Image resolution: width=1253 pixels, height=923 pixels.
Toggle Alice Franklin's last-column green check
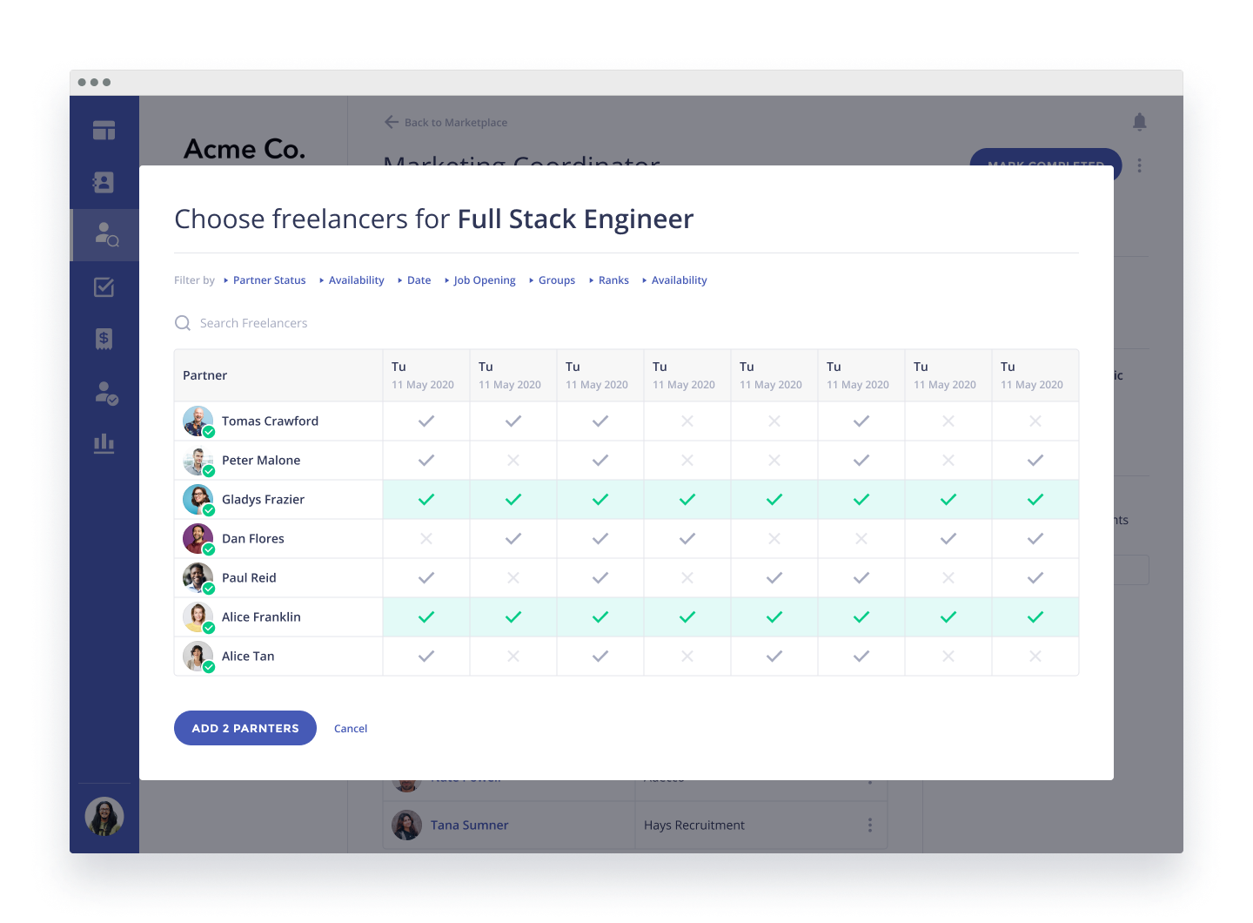pyautogui.click(x=1035, y=617)
